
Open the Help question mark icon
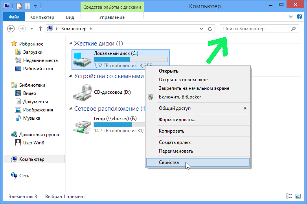[x=299, y=16]
